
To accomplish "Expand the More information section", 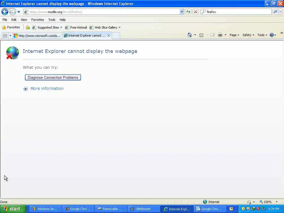I will tap(26, 89).
